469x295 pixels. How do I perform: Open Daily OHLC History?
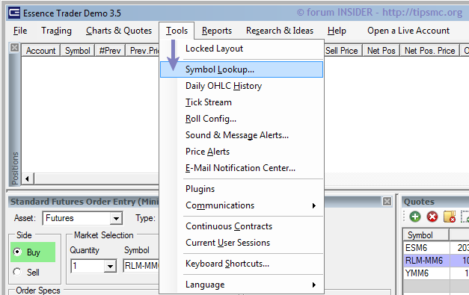point(242,86)
